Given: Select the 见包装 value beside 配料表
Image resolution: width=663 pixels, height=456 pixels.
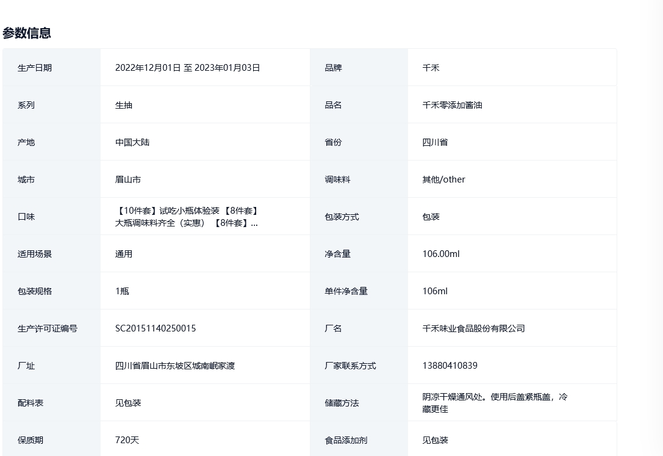Looking at the screenshot, I should click(x=127, y=403).
